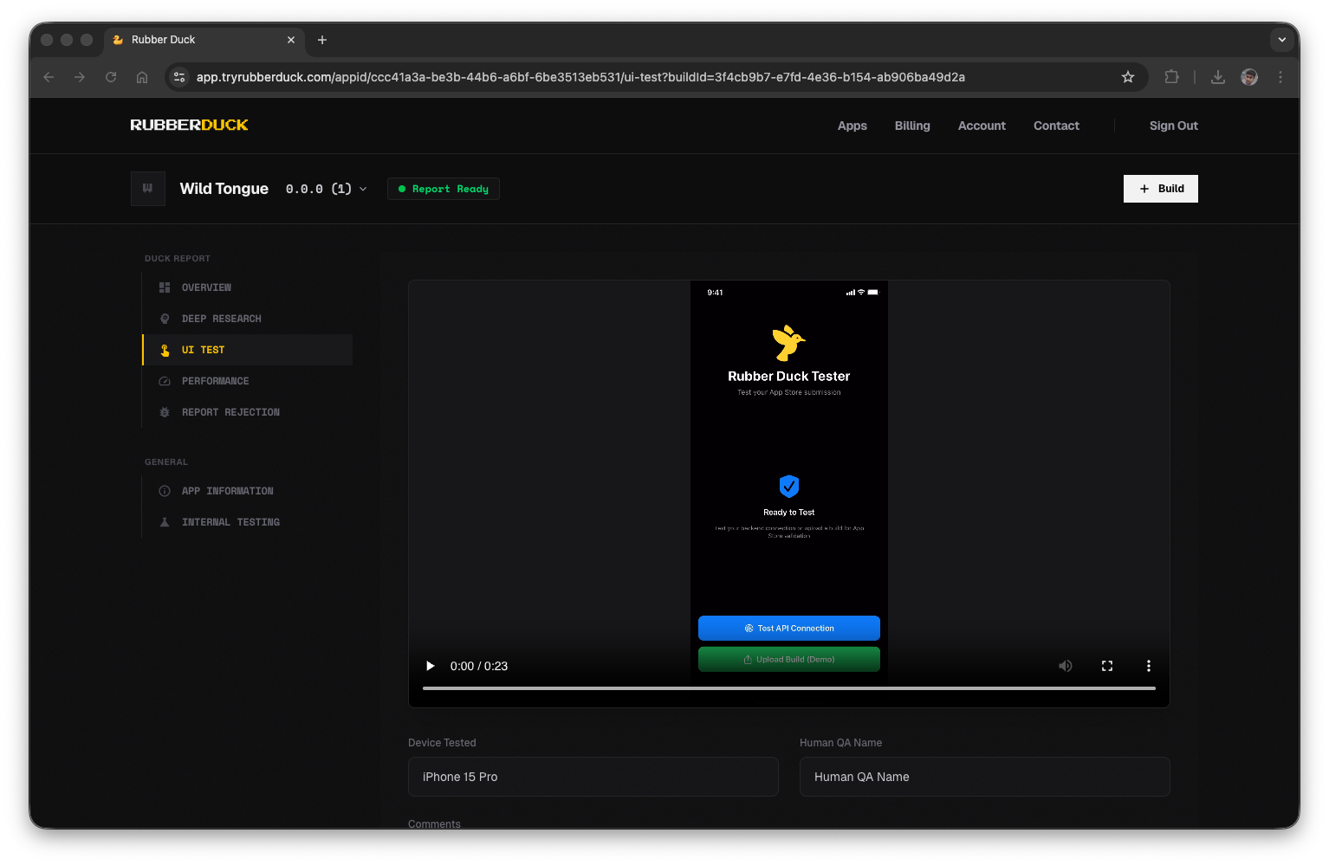
Task: Select the Internal Testing flask icon
Action: [x=165, y=521]
